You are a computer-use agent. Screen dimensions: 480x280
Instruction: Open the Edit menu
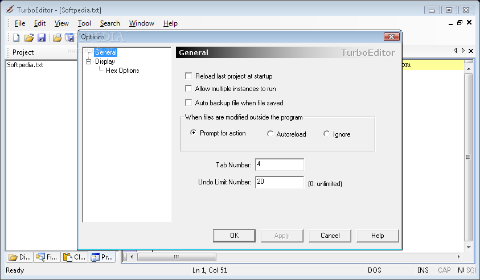point(40,23)
